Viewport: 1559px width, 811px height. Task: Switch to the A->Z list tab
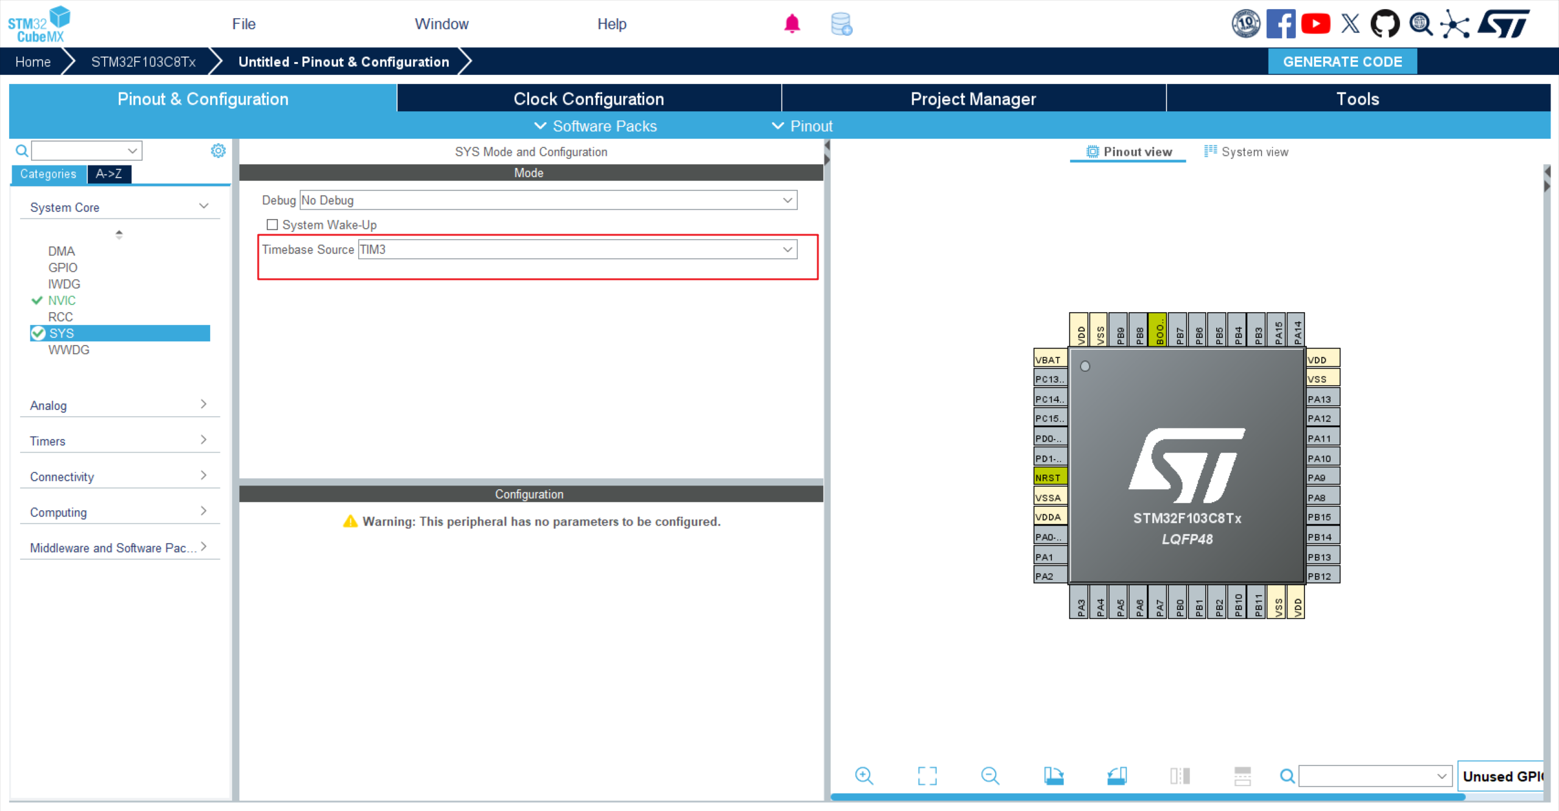pos(109,174)
